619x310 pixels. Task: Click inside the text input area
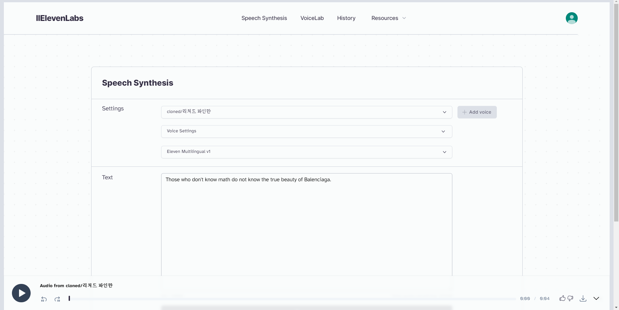307,224
